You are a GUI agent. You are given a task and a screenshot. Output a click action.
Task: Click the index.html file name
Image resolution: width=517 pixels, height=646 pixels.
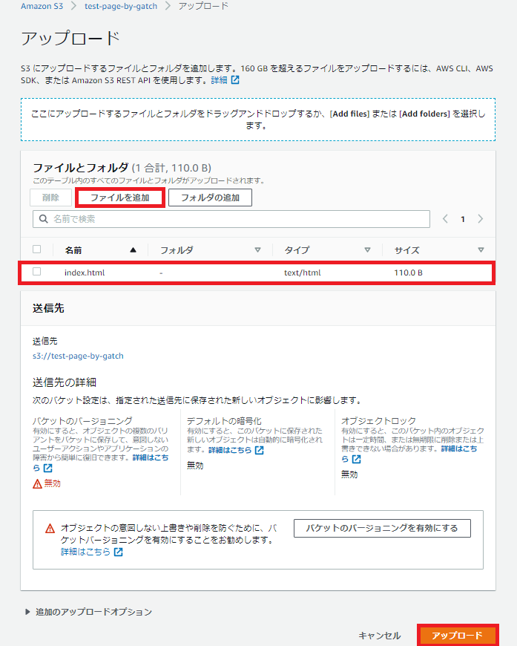pyautogui.click(x=85, y=273)
